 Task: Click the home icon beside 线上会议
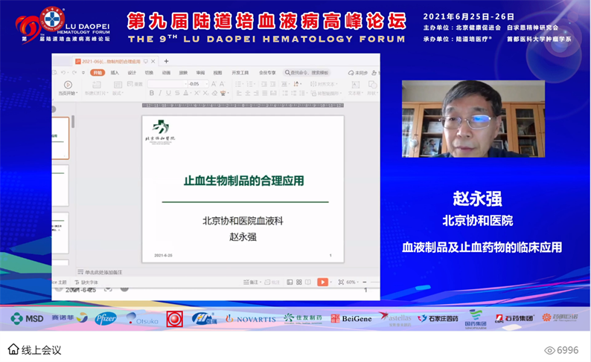click(x=13, y=349)
